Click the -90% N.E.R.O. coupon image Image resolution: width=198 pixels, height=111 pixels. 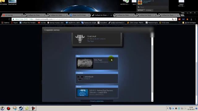pyautogui.click(x=83, y=92)
